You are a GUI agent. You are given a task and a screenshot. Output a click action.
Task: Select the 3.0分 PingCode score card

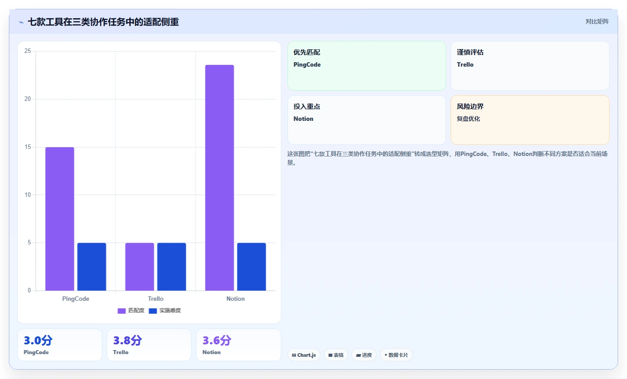[x=60, y=345]
